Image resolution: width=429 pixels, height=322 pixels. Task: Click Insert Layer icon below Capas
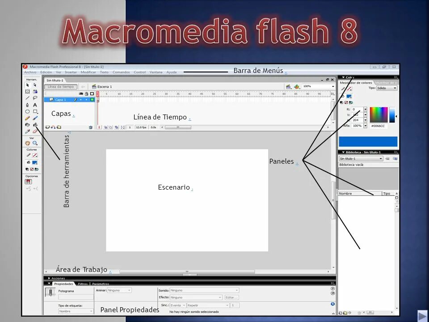(47, 127)
